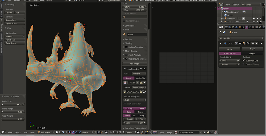Enable the Optimal Display checkbox
266x136 pixels.
[244, 64]
